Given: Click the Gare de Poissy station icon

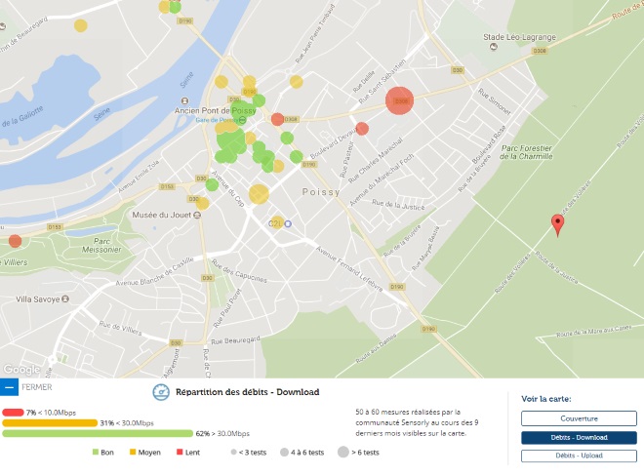Looking at the screenshot, I should pos(243,120).
